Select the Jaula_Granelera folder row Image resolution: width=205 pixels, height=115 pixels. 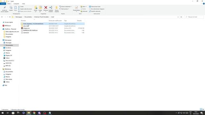[x=53, y=24]
